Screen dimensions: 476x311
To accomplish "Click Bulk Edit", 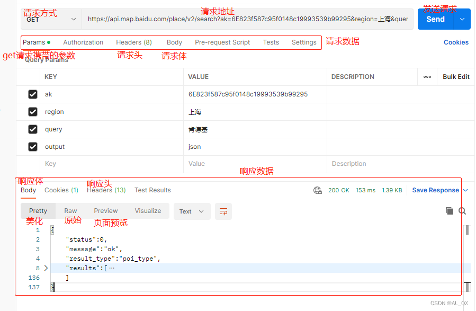I will point(456,77).
